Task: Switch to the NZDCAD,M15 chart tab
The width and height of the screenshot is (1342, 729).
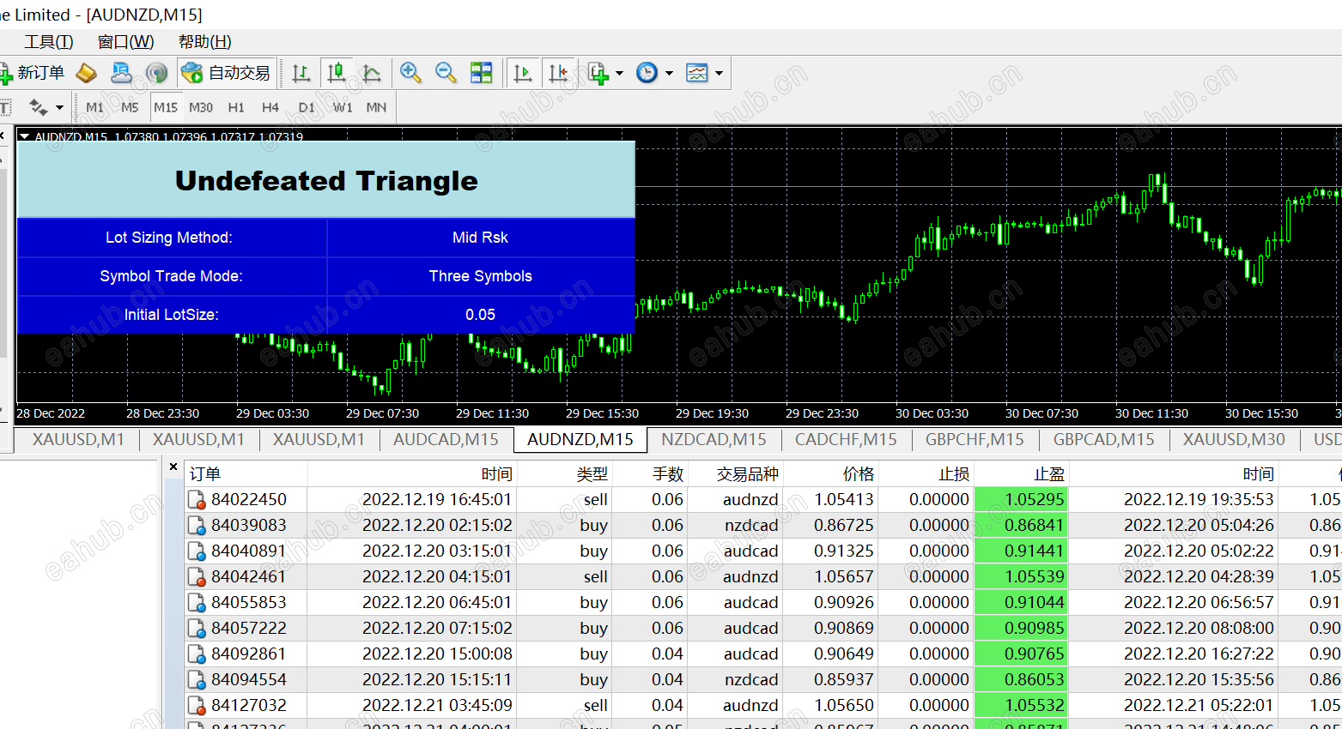Action: [x=714, y=439]
